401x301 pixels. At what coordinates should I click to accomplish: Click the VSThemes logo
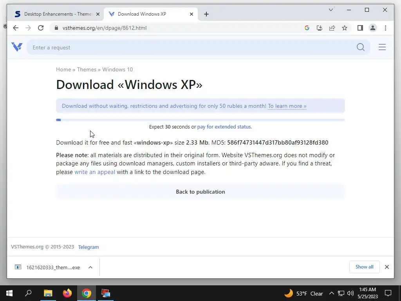(17, 47)
